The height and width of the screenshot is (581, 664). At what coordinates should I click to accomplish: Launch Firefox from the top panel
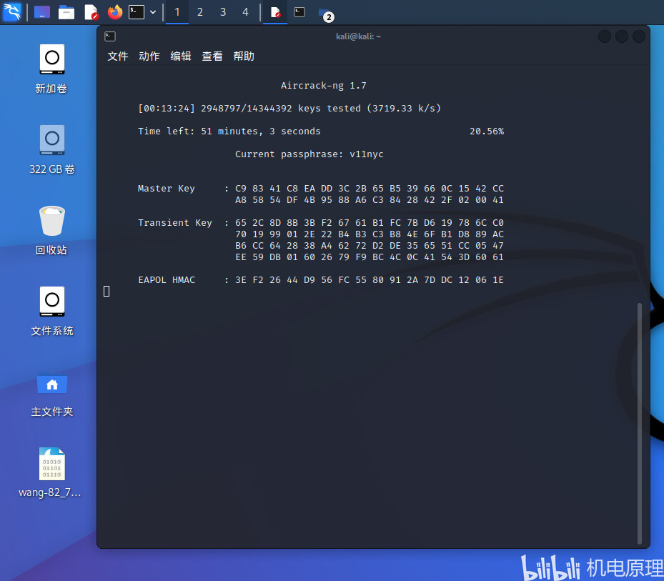point(115,12)
